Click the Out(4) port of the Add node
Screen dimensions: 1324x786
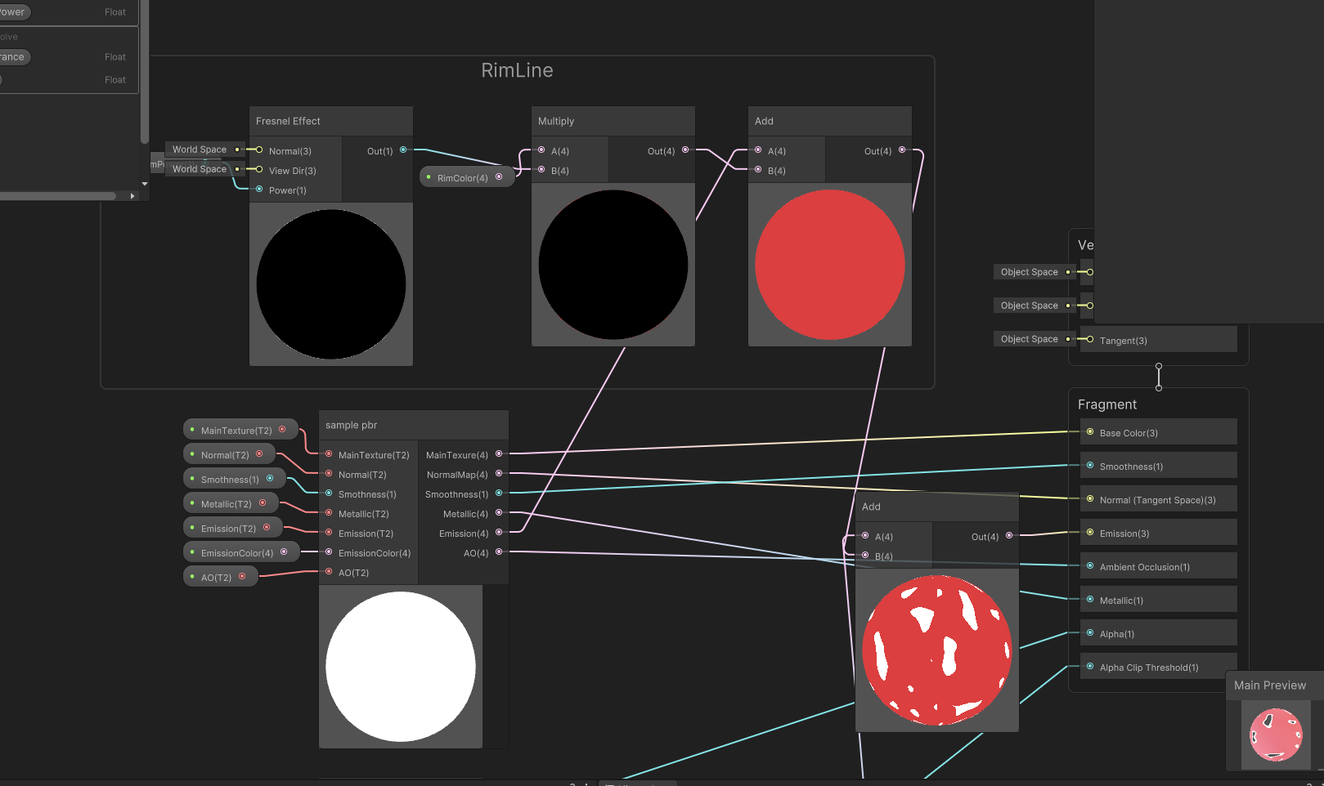pyautogui.click(x=901, y=150)
